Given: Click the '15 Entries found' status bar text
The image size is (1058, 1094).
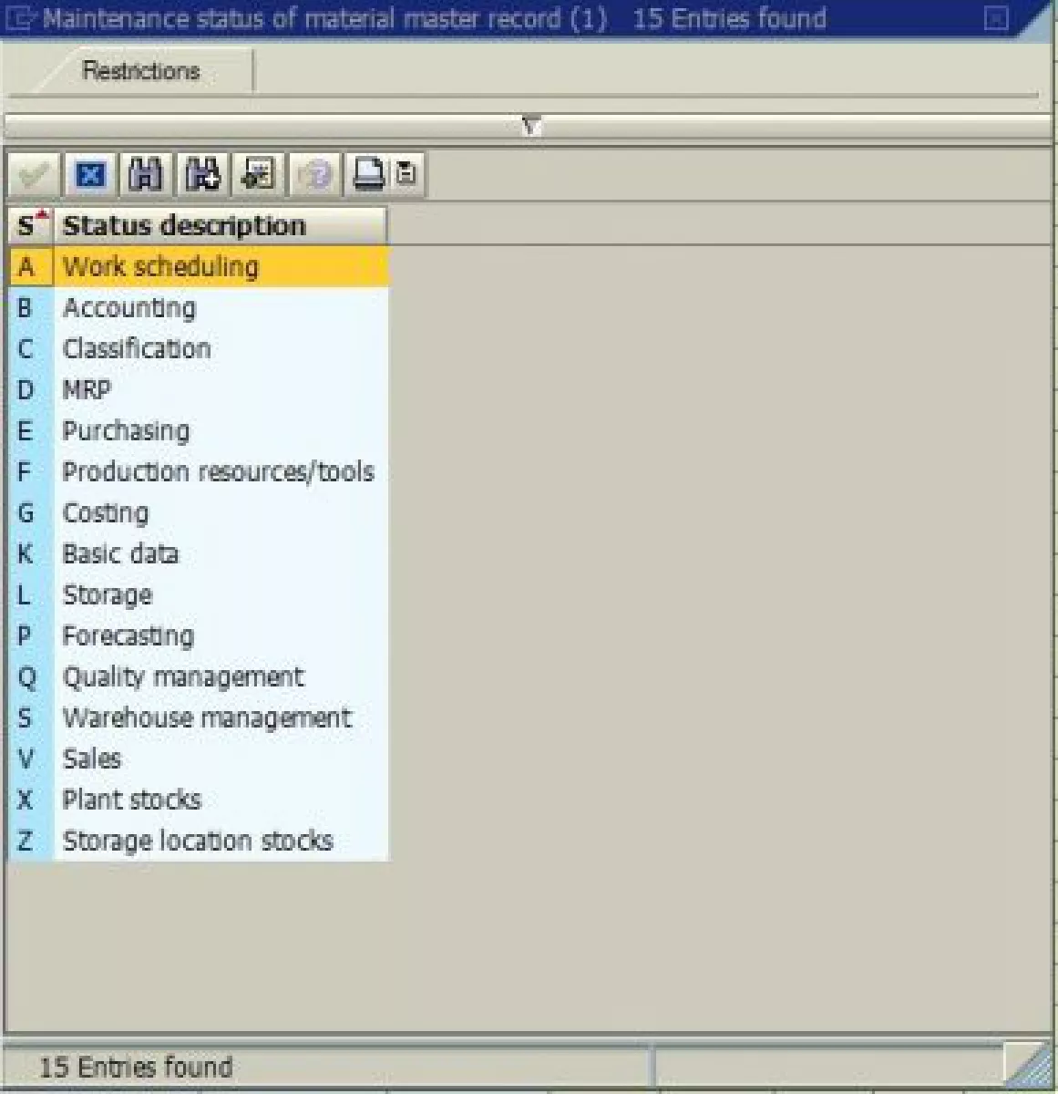Looking at the screenshot, I should pyautogui.click(x=136, y=1067).
